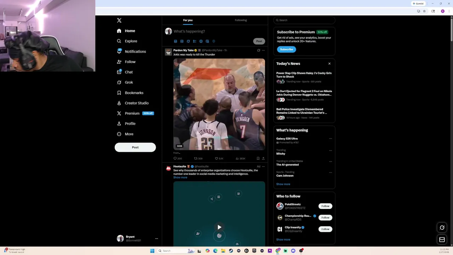Open the Pardon My Take profile name
This screenshot has width=453, height=255.
click(183, 50)
